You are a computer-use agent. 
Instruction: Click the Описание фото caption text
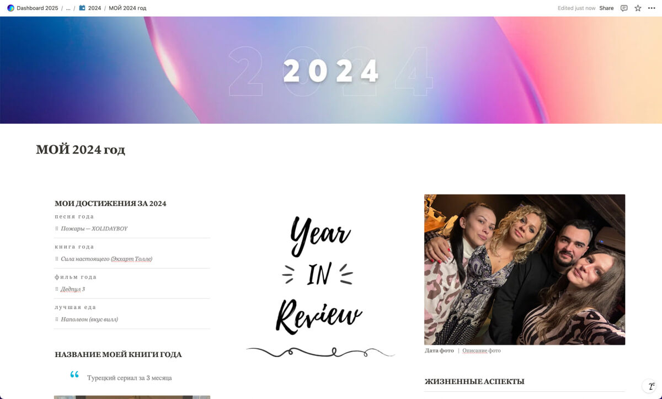coord(482,350)
